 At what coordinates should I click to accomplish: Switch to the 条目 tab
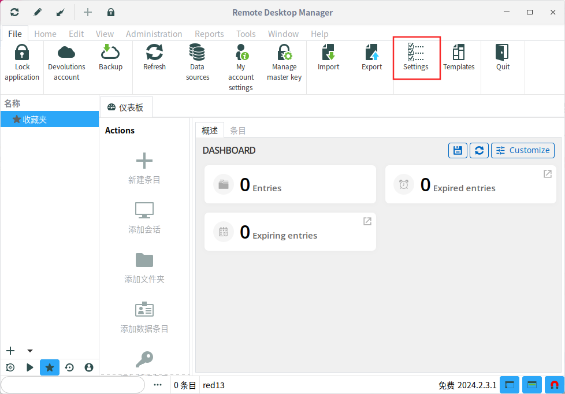point(238,131)
